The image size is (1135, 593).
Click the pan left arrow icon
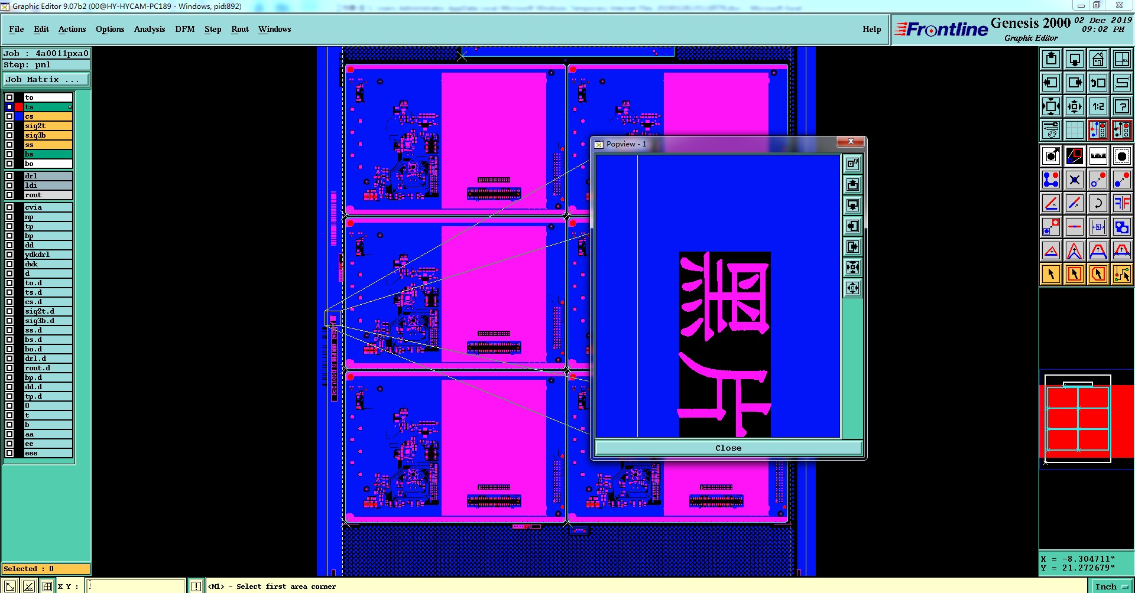[x=1051, y=83]
